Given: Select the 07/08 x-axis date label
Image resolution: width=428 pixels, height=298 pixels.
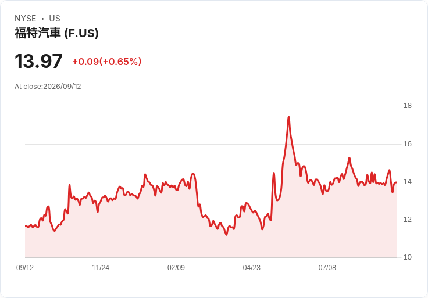Looking at the screenshot, I should coord(327,268).
